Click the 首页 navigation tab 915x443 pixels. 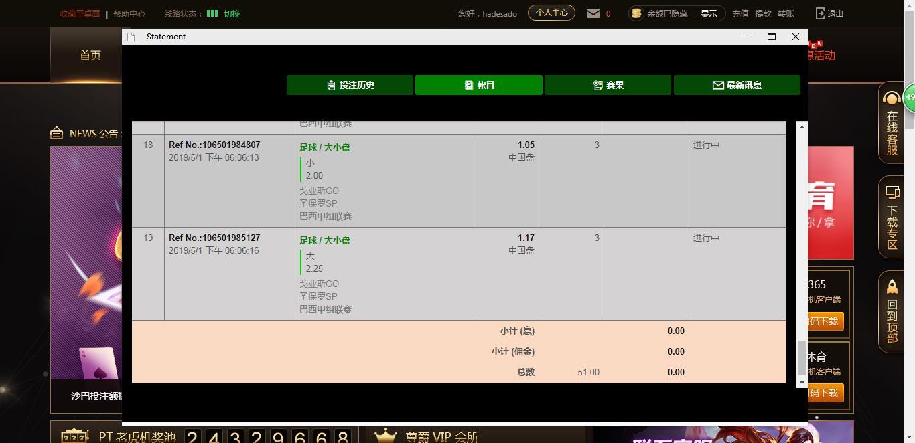coord(90,55)
